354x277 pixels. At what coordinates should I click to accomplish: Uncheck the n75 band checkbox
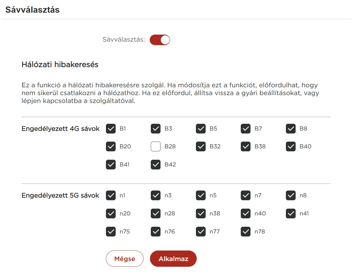111,232
